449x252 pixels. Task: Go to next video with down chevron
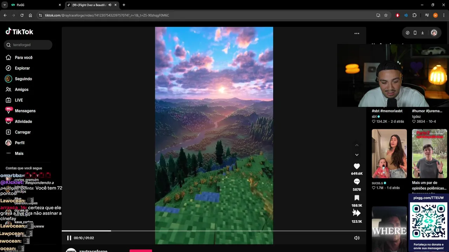click(x=357, y=155)
